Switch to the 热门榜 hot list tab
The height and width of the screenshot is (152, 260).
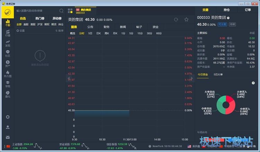click(40, 18)
